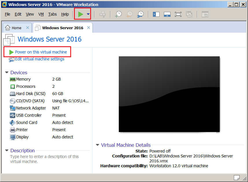Viewport: 248px width, 182px height.
Task: Click the Revert to snapshot toolbar icon
Action: pos(129,14)
